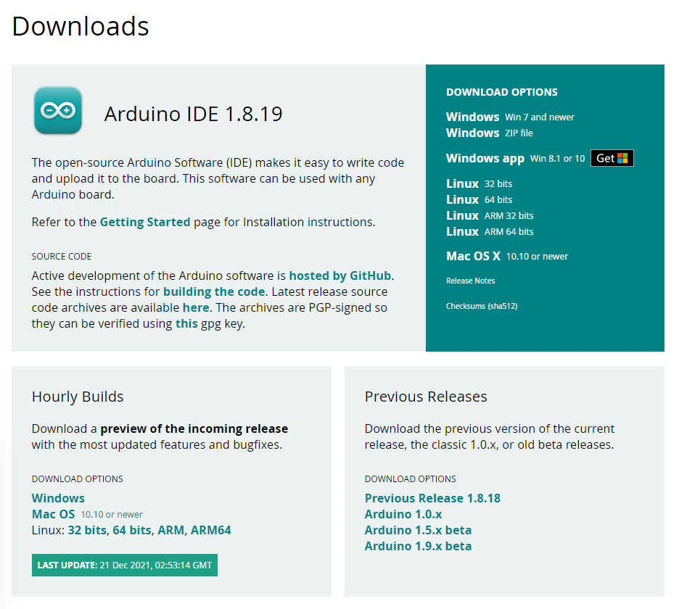Click the LAST UPDATE timestamp badge

tap(125, 565)
